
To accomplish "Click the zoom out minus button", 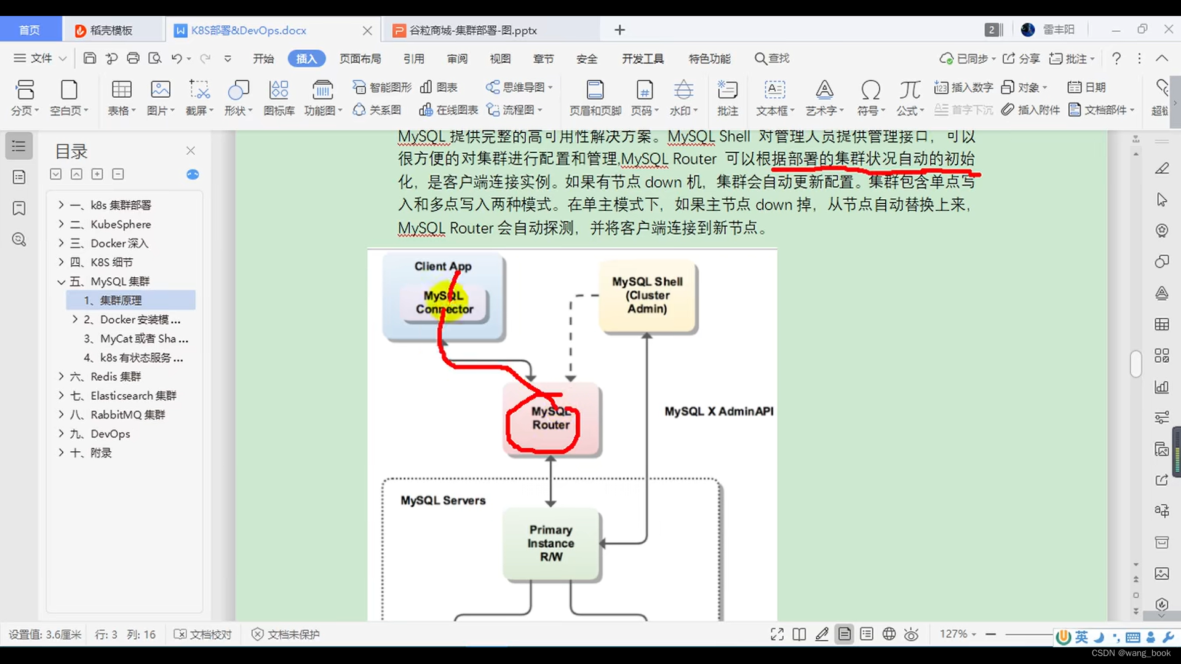I will (990, 634).
